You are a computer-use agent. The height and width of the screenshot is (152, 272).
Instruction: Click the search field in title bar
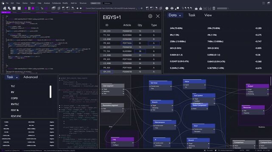[95, 3]
